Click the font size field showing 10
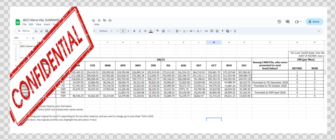 pos(123,31)
